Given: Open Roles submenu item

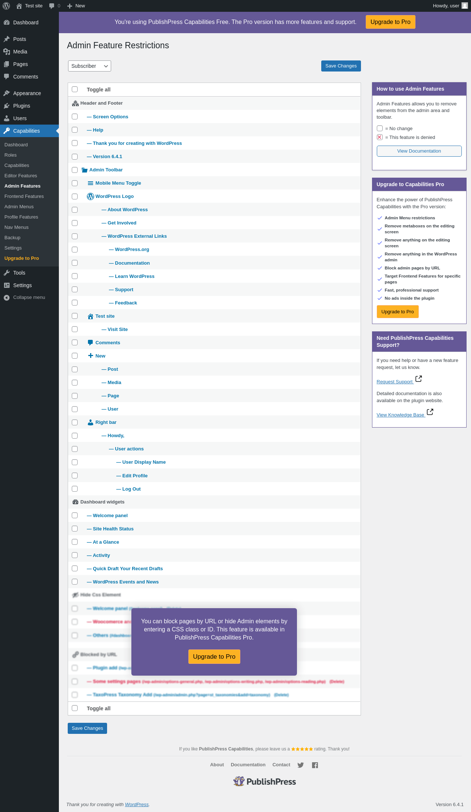Looking at the screenshot, I should pos(10,155).
